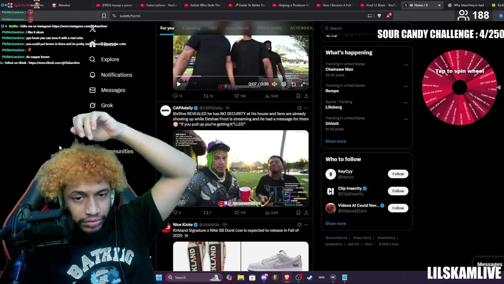
Task: Open Rempe trend more options
Action: pyautogui.click(x=406, y=86)
